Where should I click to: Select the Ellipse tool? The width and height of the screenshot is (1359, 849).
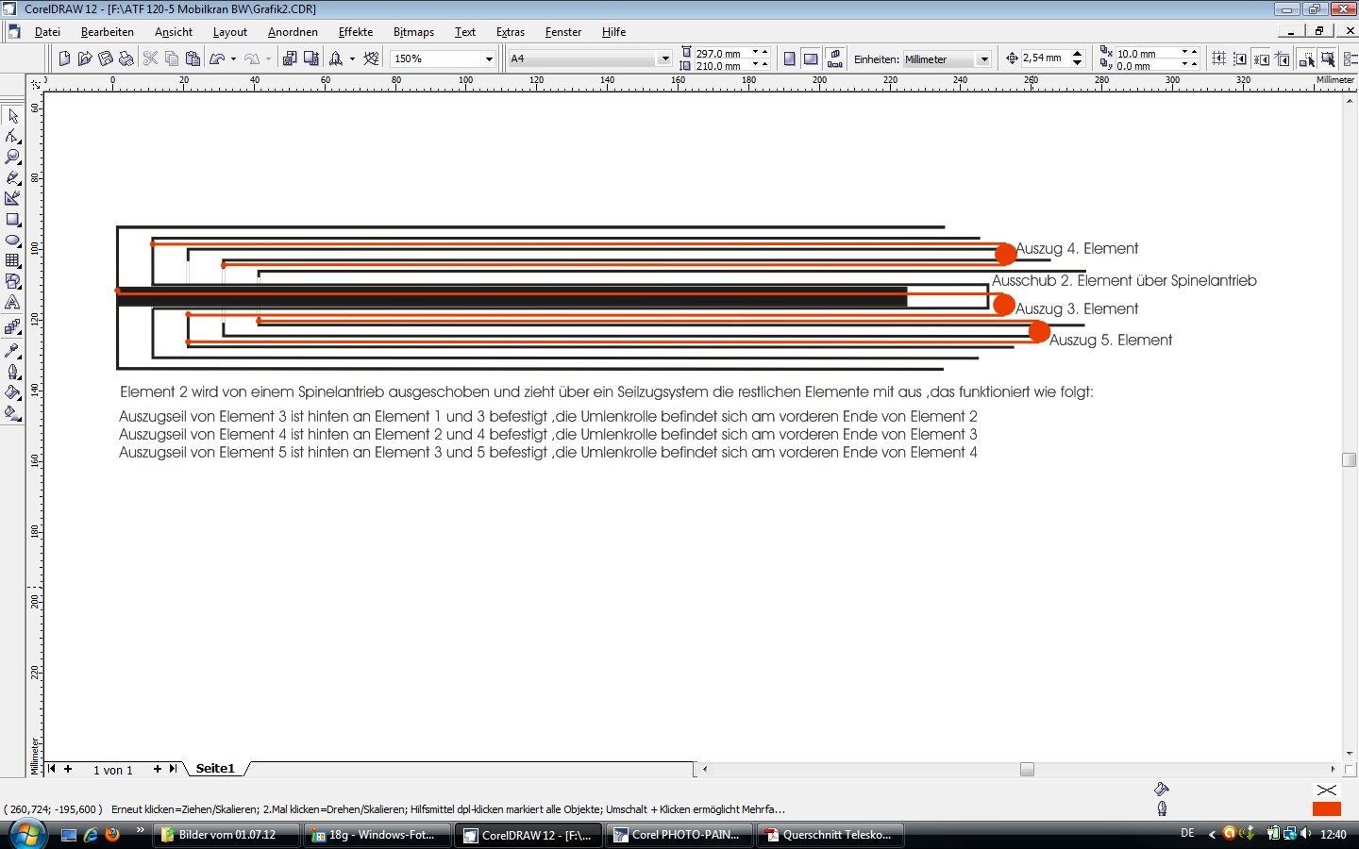[12, 241]
